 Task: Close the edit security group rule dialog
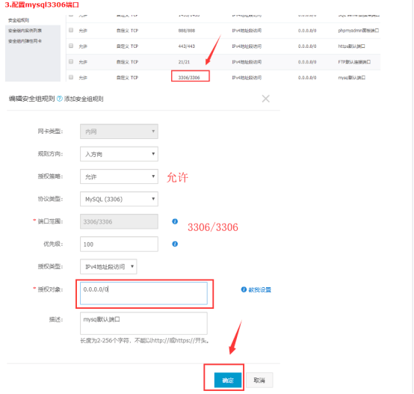coord(265,99)
